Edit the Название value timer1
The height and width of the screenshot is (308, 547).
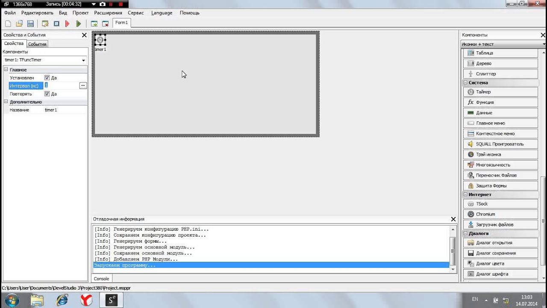pyautogui.click(x=65, y=110)
